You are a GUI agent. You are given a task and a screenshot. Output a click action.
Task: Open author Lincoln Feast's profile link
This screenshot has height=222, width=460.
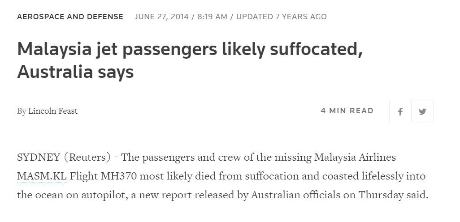pos(53,111)
